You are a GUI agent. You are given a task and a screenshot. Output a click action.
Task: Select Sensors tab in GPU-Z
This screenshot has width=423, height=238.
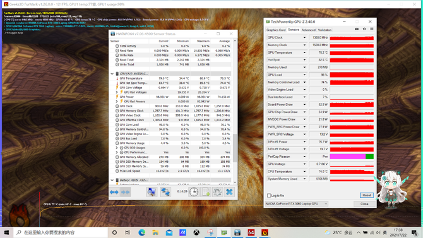pyautogui.click(x=294, y=30)
